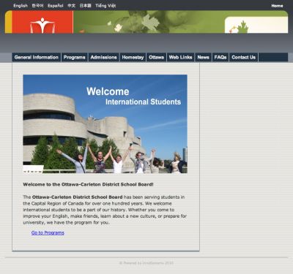
Task: Follow the Go to Programs link
Action: (x=48, y=233)
